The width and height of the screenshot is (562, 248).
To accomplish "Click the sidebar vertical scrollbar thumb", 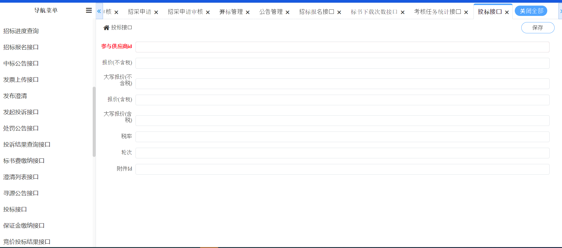I will tap(94, 121).
